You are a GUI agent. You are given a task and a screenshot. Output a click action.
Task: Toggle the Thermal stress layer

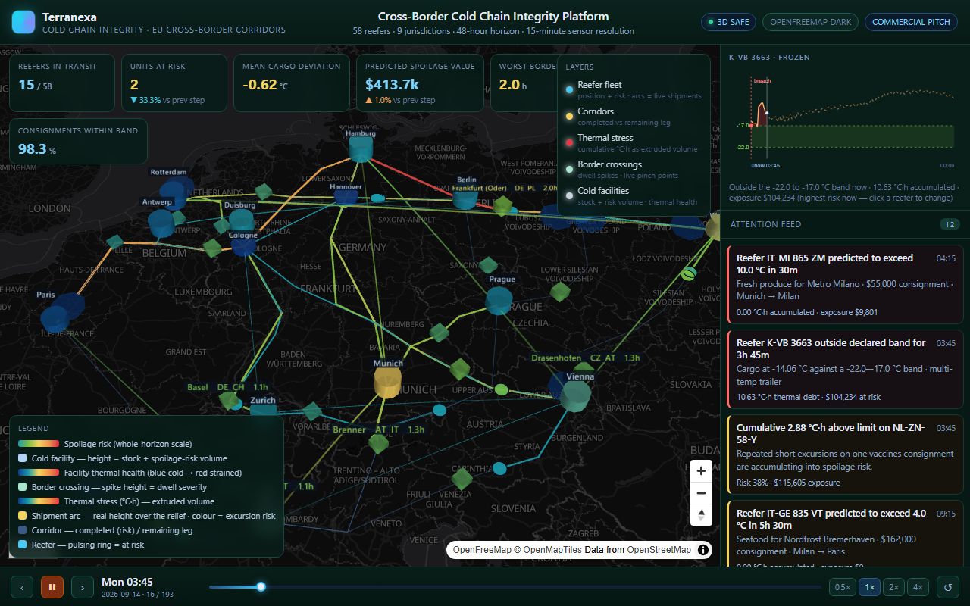[x=634, y=143]
